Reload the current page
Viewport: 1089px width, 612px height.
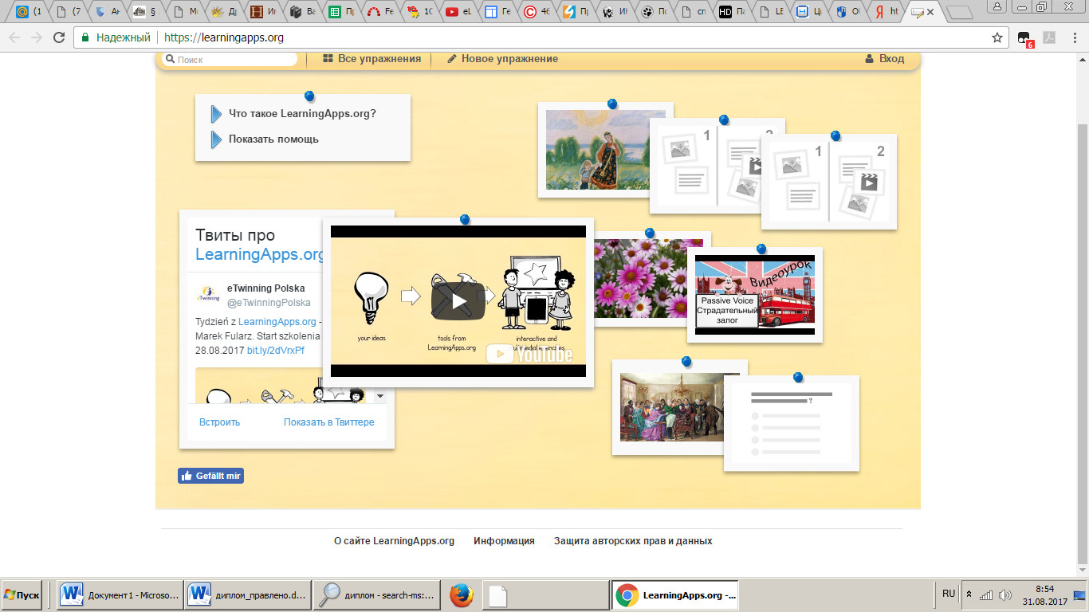[x=59, y=37]
